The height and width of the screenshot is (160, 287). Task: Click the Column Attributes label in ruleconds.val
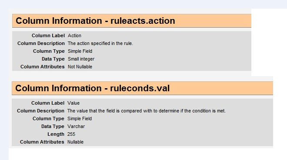coord(42,142)
